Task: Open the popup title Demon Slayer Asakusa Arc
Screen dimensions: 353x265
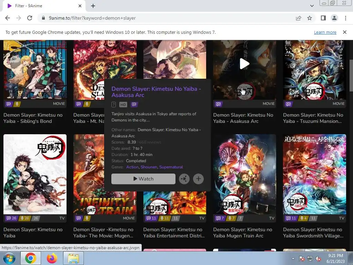Action: point(156,92)
